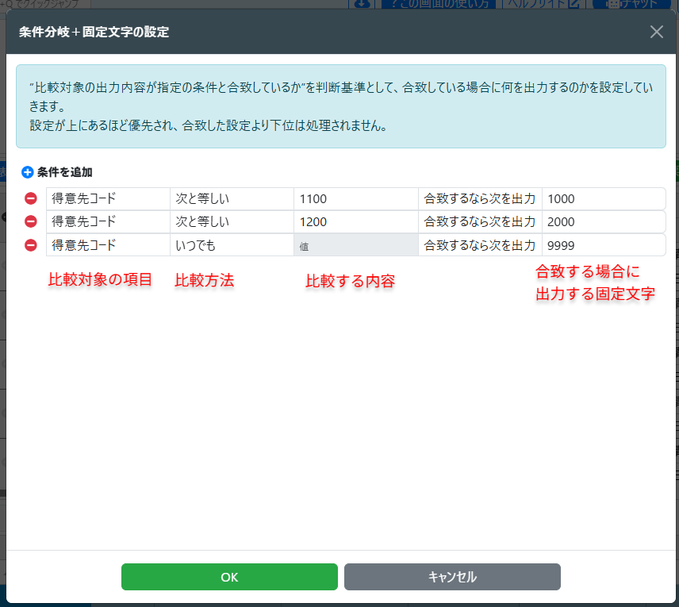Change 次と等しい comparison method in first row

pos(232,199)
